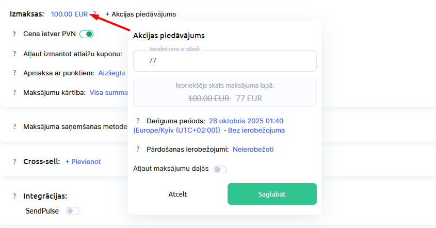Click the + Pievienot cross-sell link
Image resolution: width=436 pixels, height=228 pixels.
(83, 161)
